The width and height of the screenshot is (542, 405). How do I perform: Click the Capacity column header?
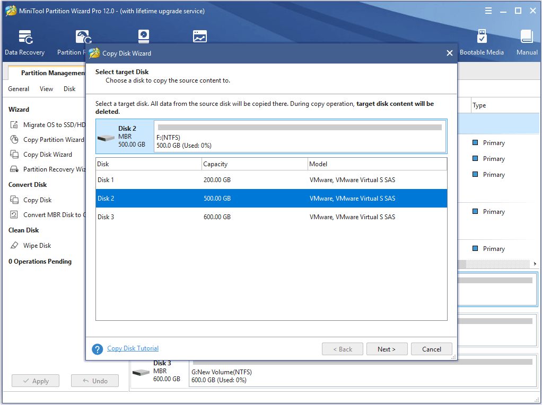(x=255, y=164)
